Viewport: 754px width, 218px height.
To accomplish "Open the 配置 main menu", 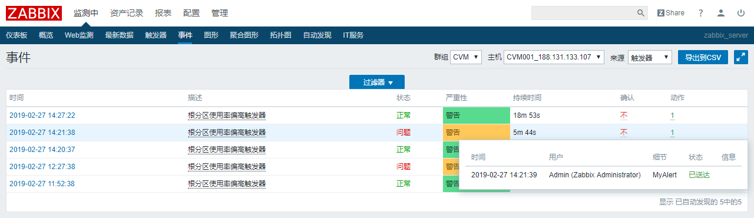I will point(191,13).
